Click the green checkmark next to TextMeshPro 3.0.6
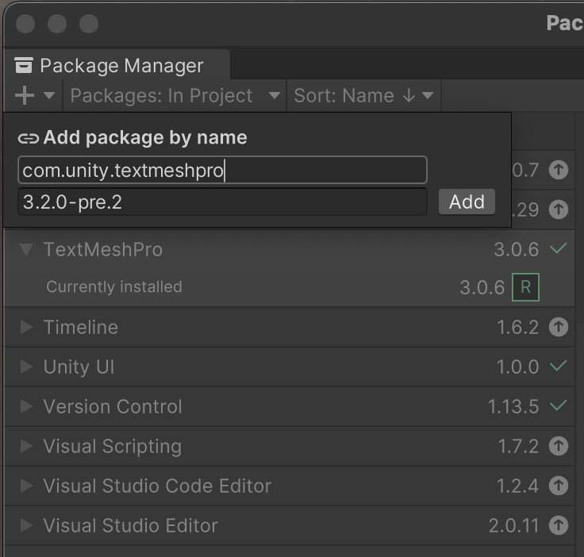Screen dimensions: 584x557 [559, 248]
